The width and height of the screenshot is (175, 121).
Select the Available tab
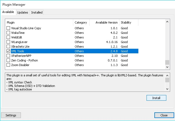[x=8, y=12]
